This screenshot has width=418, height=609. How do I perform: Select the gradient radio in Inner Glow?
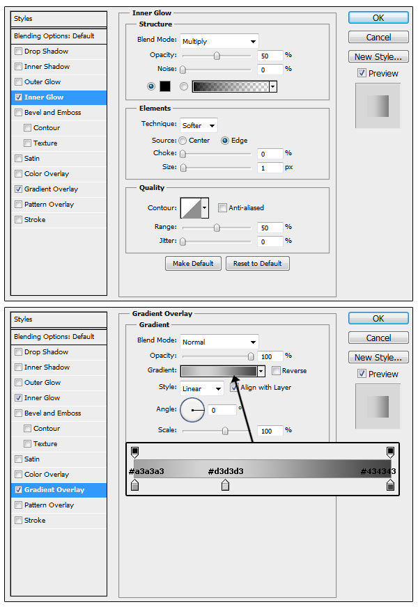pyautogui.click(x=184, y=86)
